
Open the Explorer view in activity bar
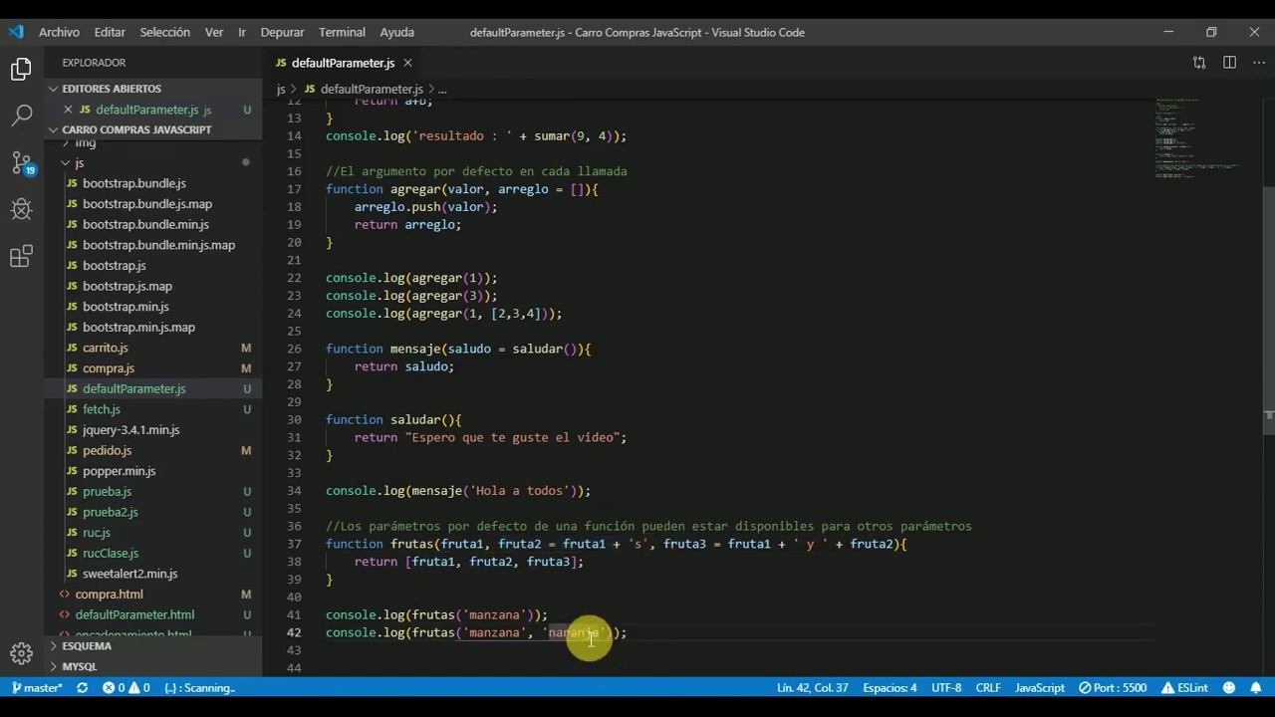[21, 69]
